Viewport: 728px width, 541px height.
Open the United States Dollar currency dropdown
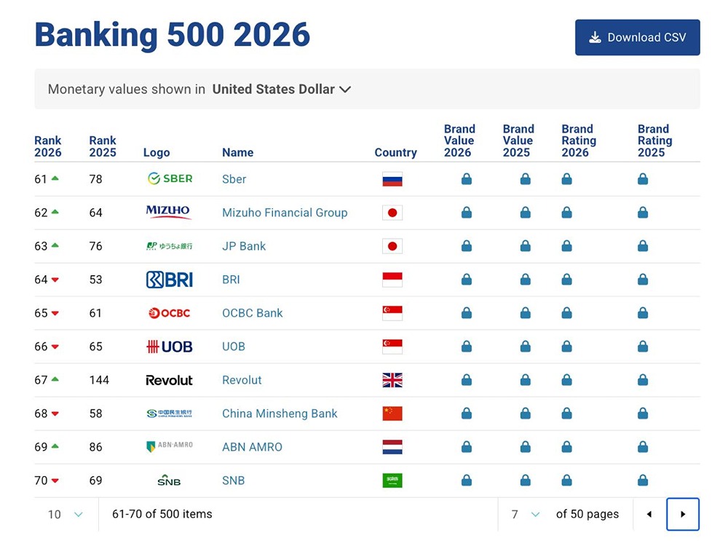click(x=282, y=89)
